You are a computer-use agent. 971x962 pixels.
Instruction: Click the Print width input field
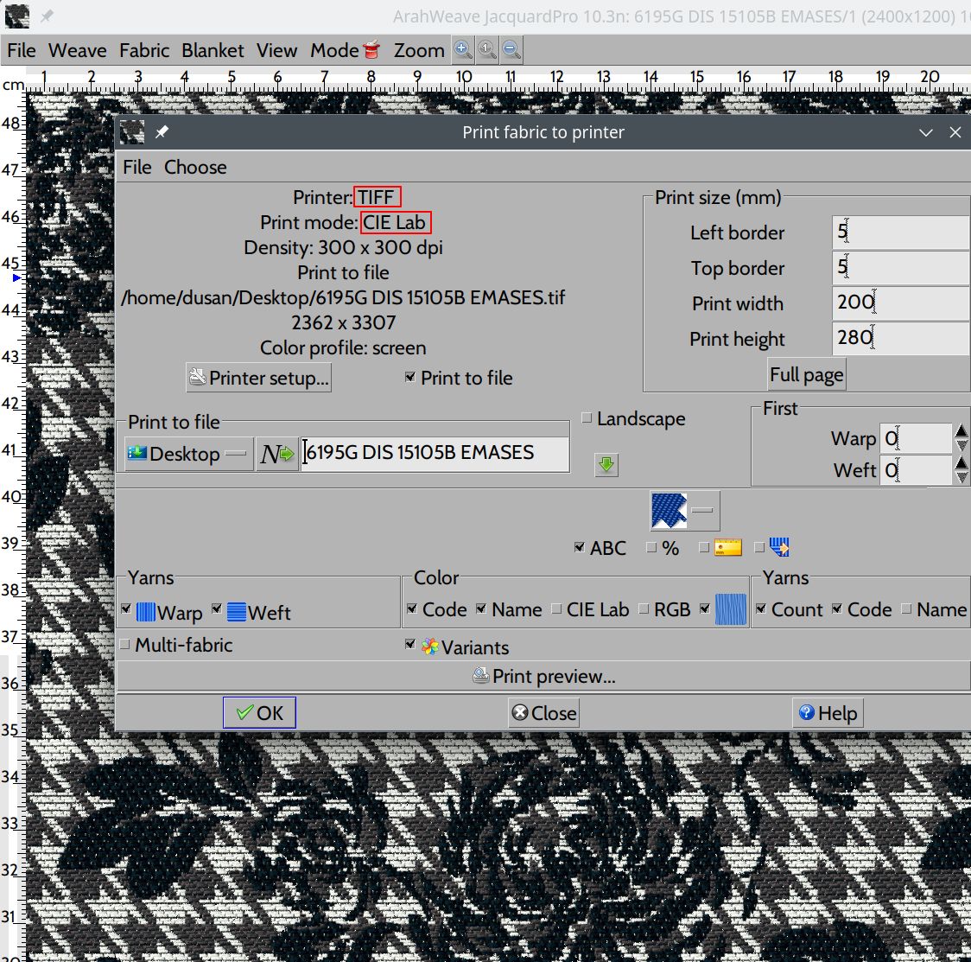[x=900, y=302]
